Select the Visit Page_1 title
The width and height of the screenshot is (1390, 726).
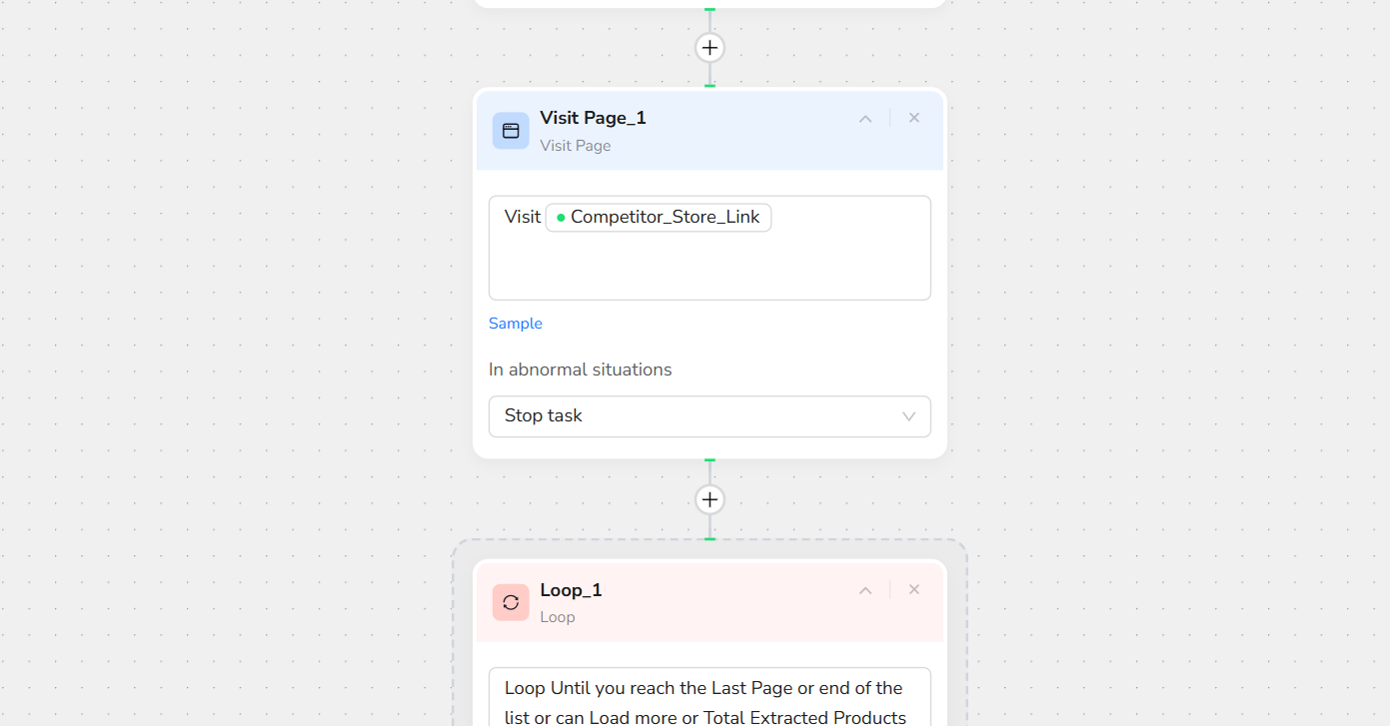pos(593,118)
